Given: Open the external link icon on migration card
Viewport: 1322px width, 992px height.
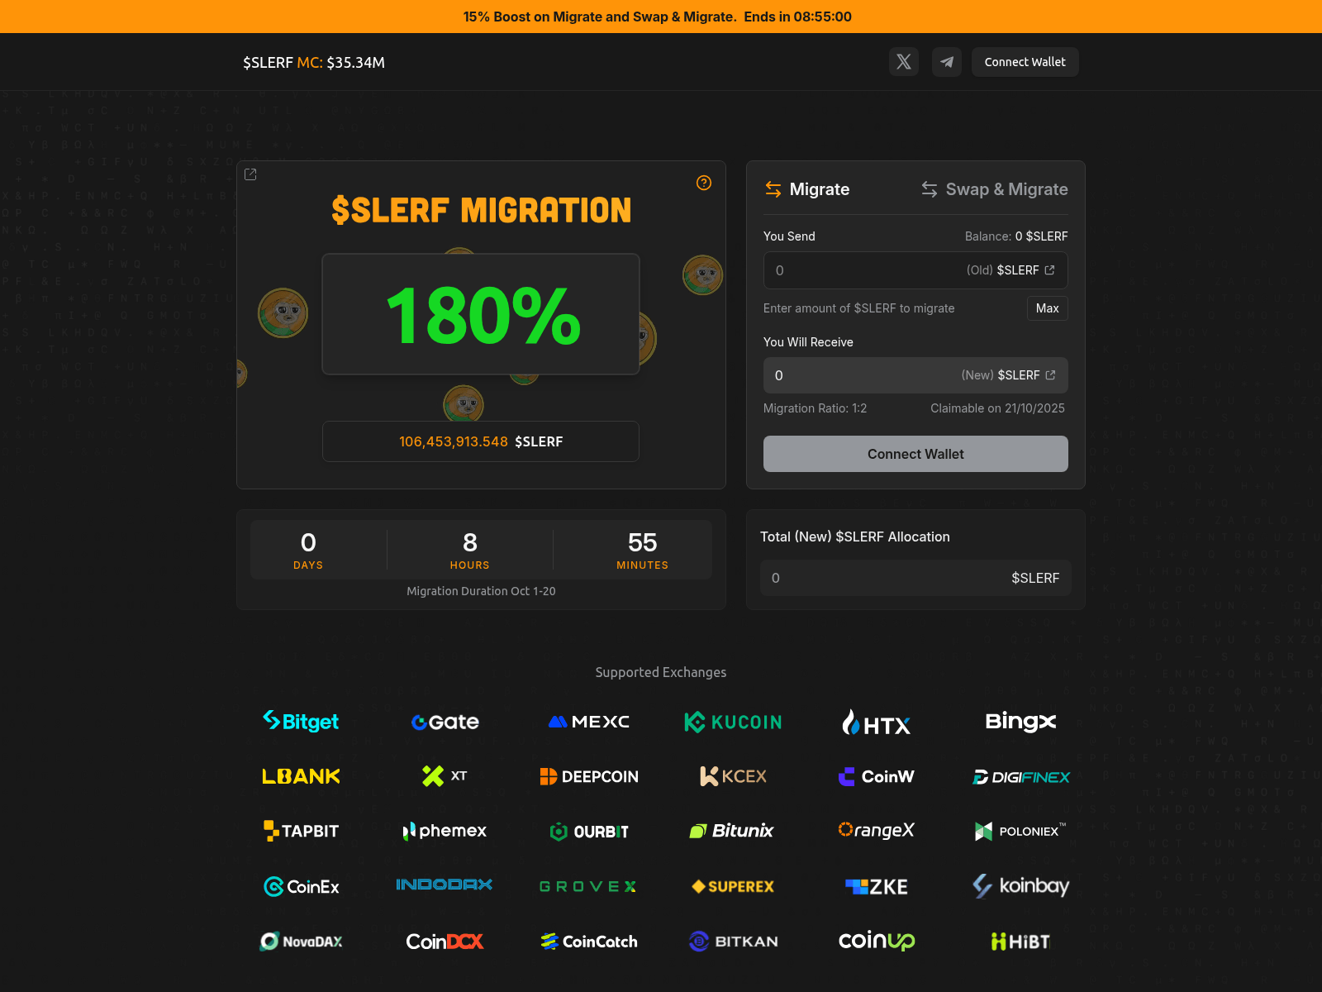Looking at the screenshot, I should click(x=250, y=174).
